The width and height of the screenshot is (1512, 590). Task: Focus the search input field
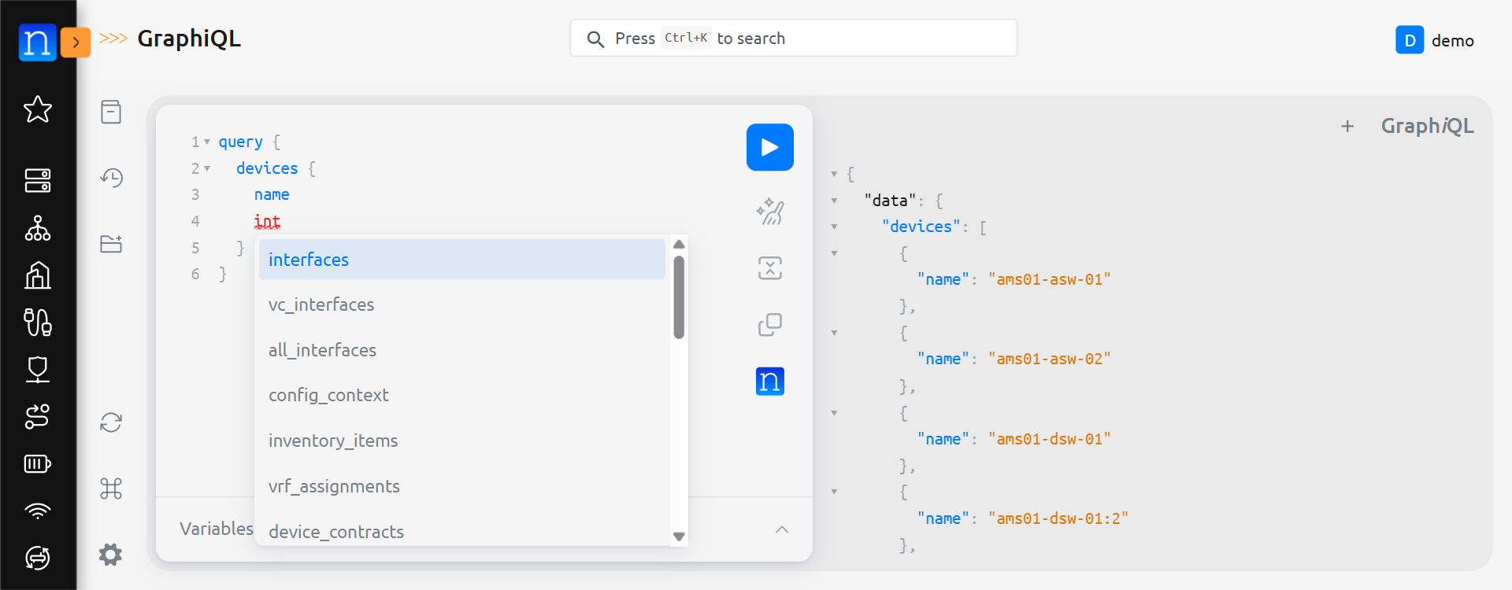click(x=793, y=39)
